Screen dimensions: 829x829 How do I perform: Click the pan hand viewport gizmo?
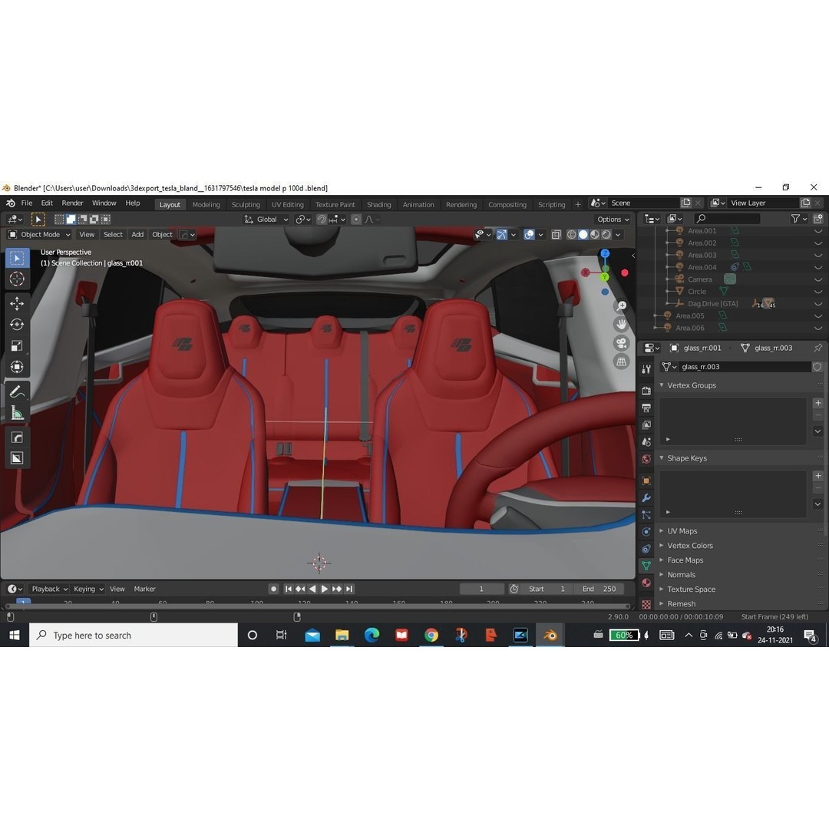(x=621, y=325)
